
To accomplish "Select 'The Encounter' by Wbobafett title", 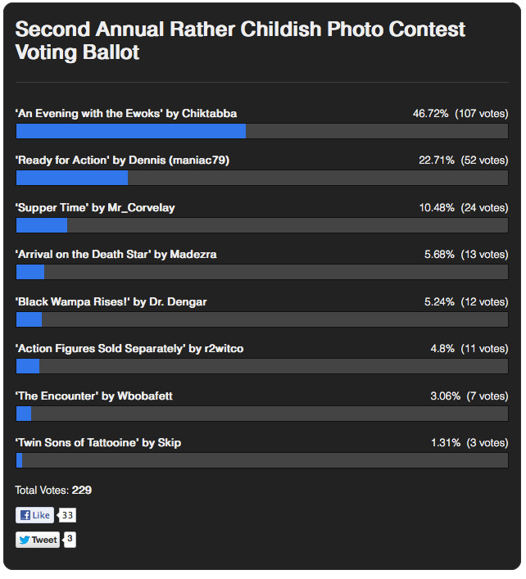I will click(x=94, y=396).
